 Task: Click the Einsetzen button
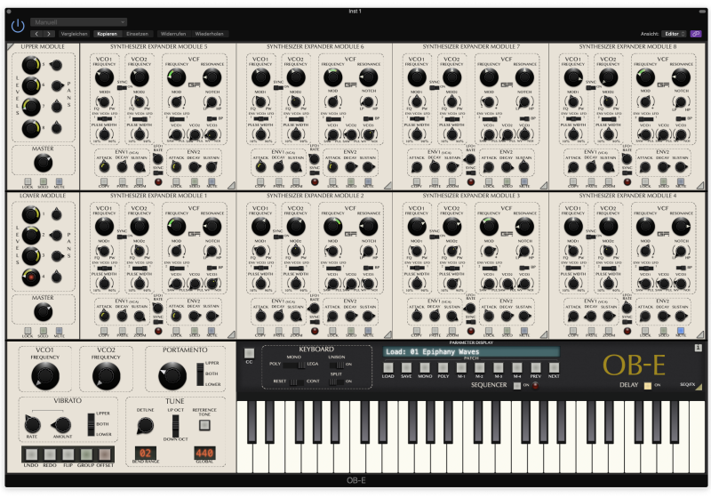tap(138, 34)
